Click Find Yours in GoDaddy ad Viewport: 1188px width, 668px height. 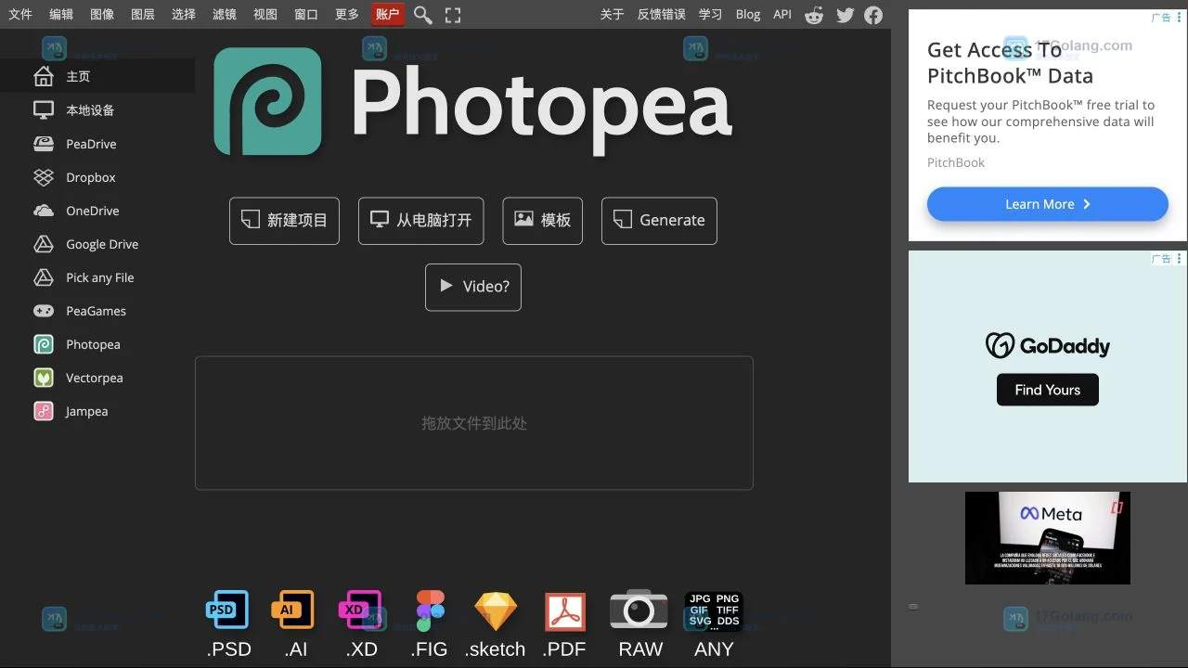(1048, 390)
